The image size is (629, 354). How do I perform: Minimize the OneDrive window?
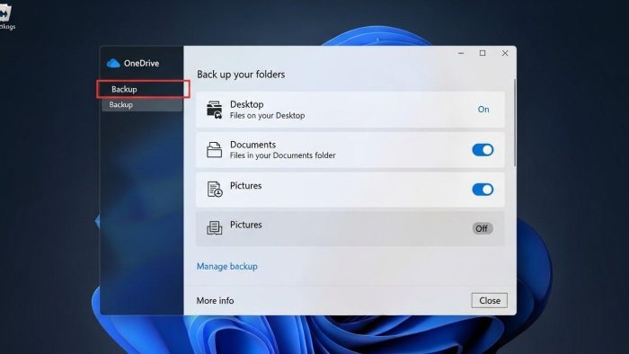pos(461,53)
